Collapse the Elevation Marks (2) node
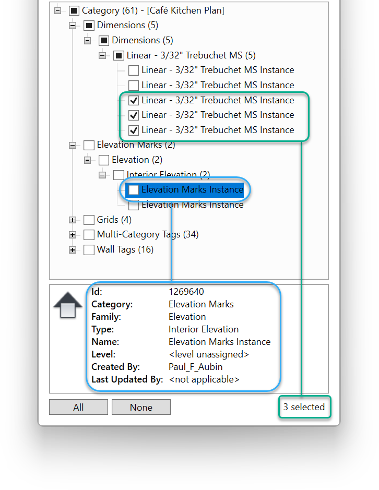 tap(73, 145)
